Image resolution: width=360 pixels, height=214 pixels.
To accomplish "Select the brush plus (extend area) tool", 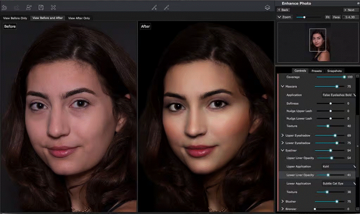I will click(154, 7).
